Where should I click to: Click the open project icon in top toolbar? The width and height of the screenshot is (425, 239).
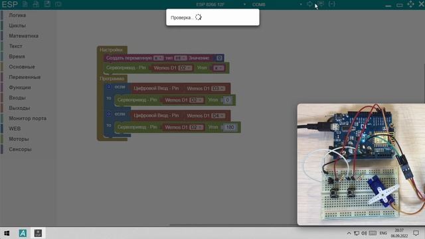(x=36, y=4)
